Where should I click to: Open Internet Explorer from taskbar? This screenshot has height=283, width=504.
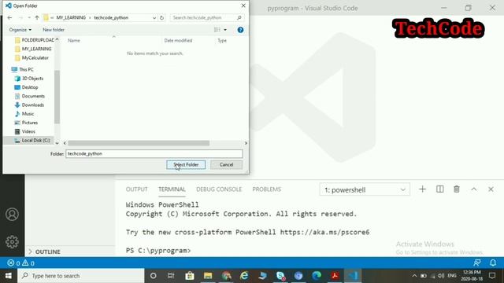(x=244, y=276)
